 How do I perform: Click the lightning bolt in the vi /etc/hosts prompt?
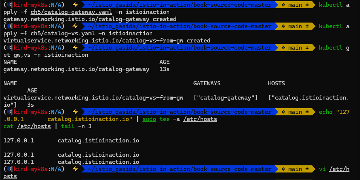tap(75, 169)
